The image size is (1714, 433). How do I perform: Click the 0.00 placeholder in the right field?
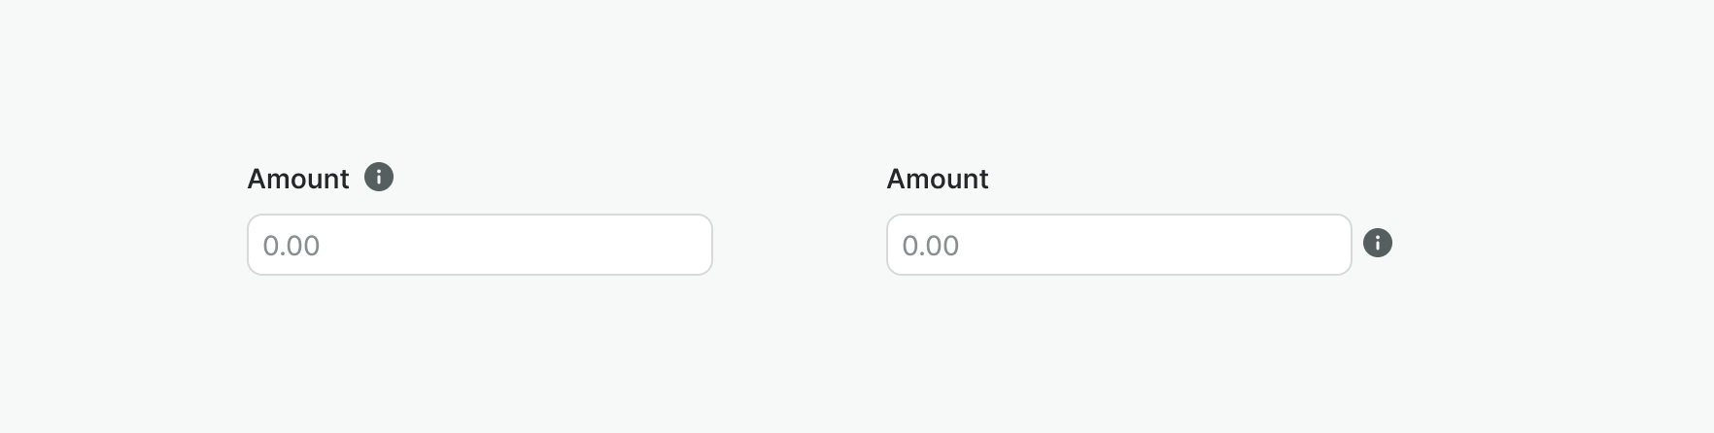tap(931, 246)
